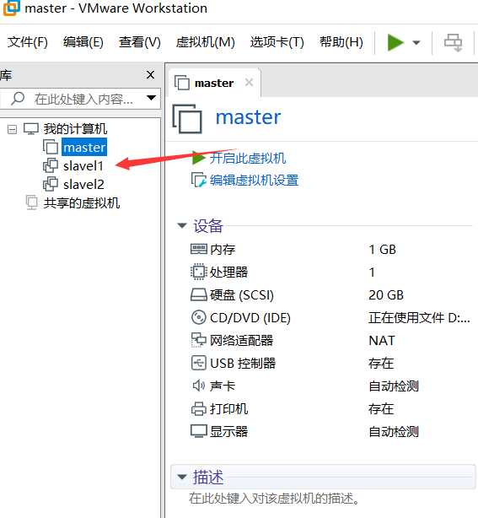Screen dimensions: 478x518
Task: Click the printer icon
Action: (x=199, y=409)
